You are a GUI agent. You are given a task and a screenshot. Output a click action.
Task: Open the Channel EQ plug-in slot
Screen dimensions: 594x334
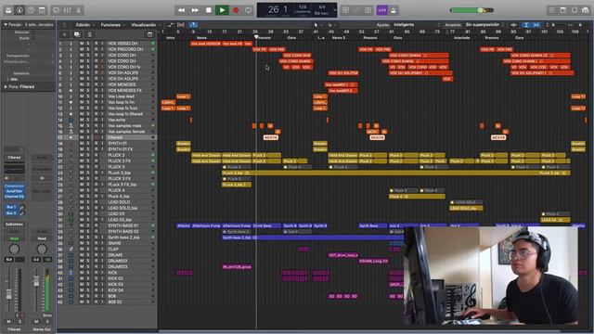point(15,196)
